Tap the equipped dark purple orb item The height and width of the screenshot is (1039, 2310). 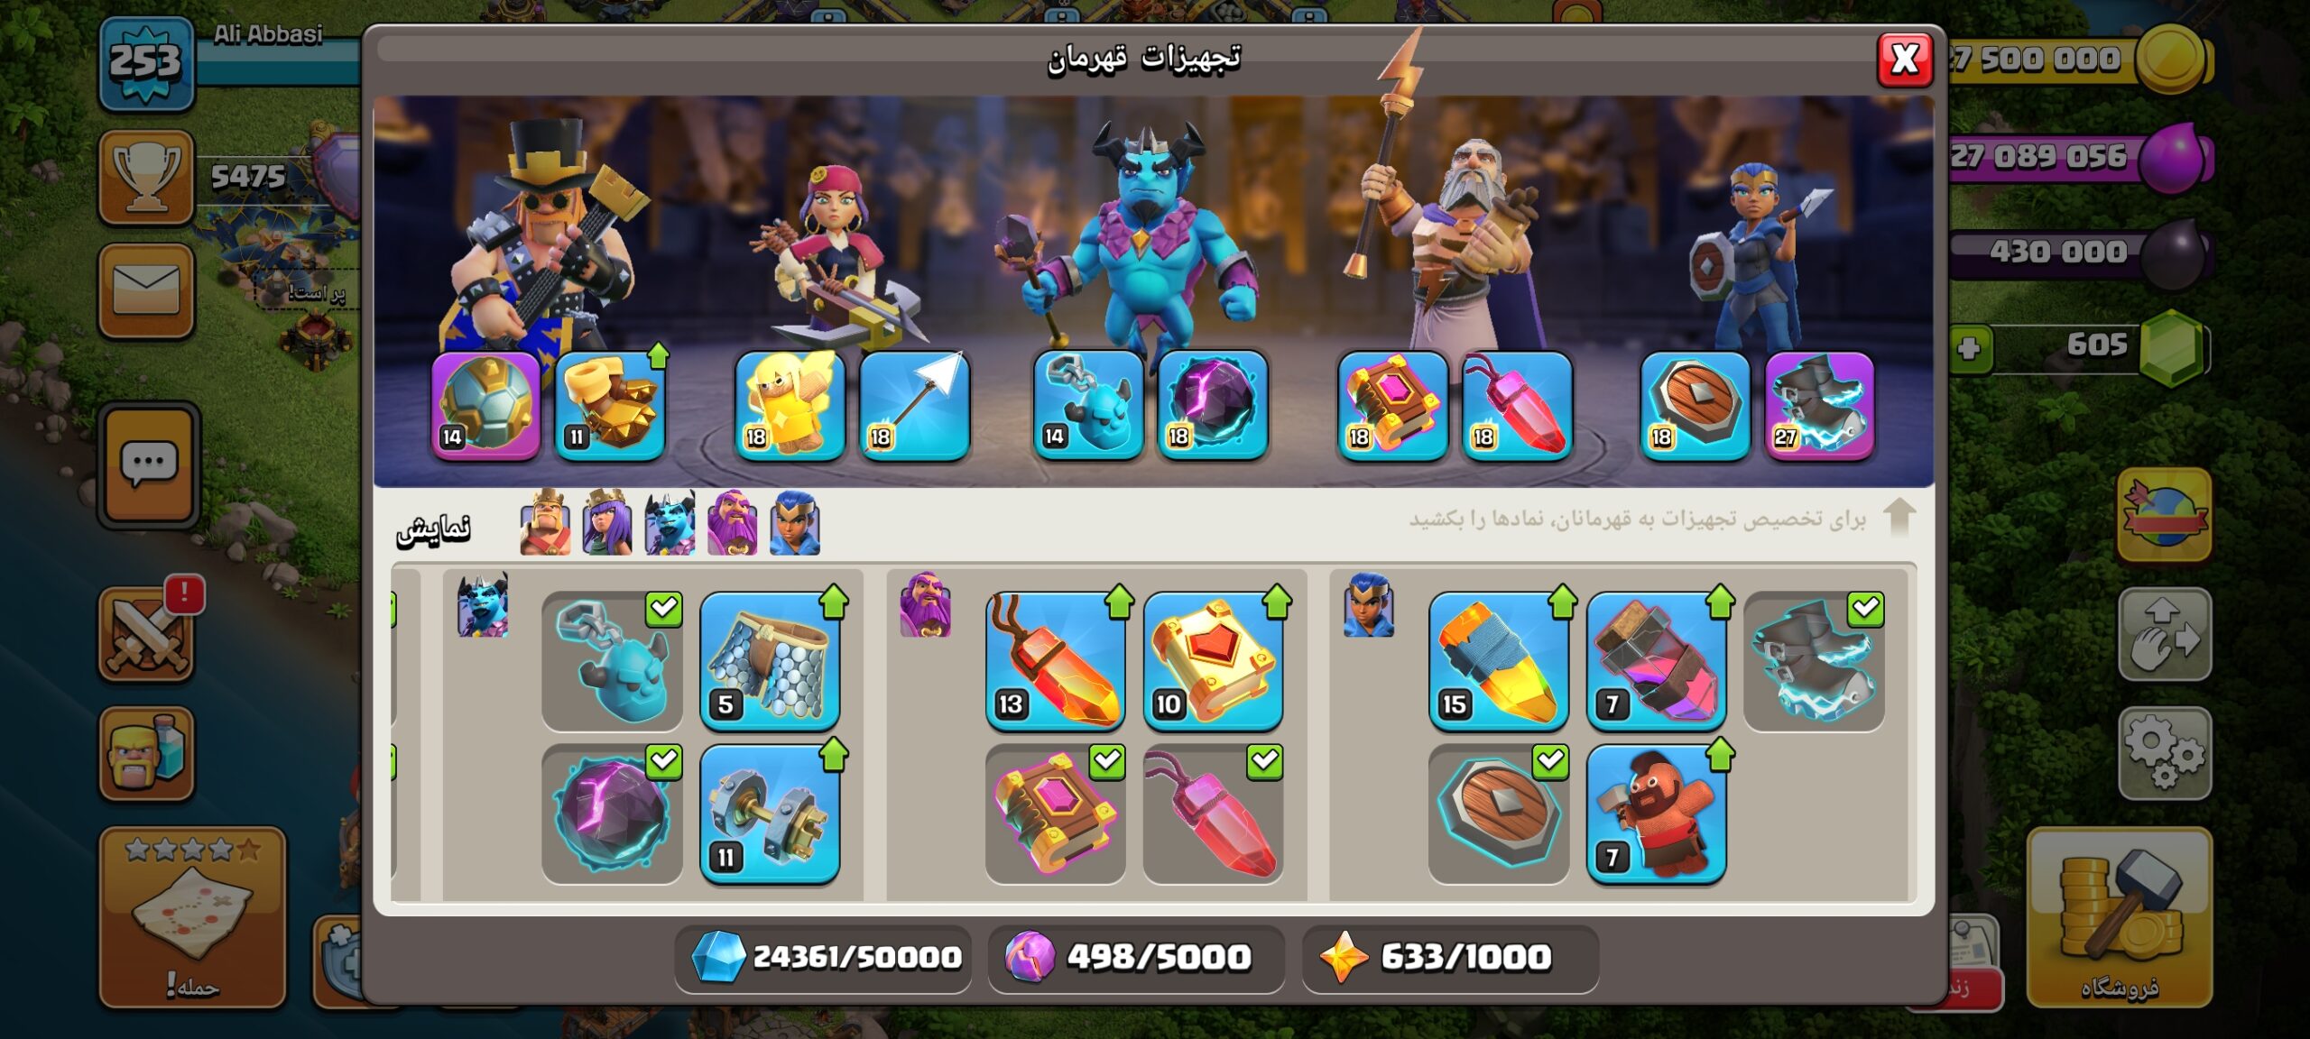(x=612, y=814)
